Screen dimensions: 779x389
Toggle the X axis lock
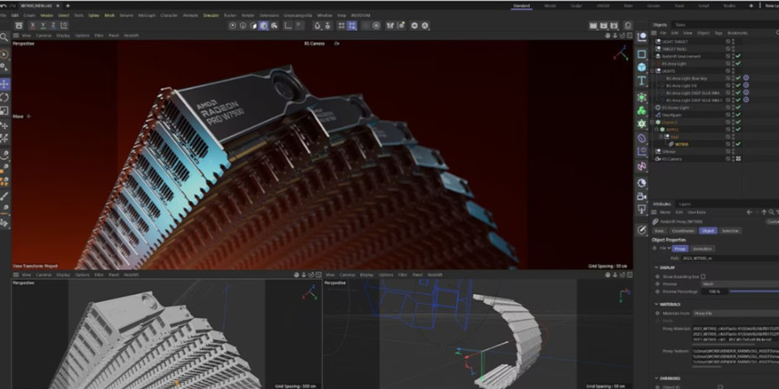[x=32, y=26]
